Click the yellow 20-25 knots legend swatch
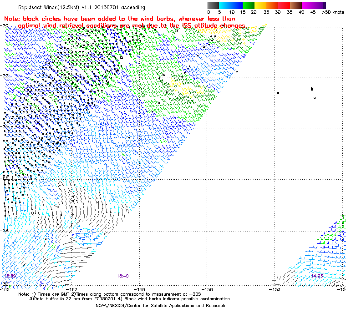This screenshot has height=313, width=346. pos(260,6)
